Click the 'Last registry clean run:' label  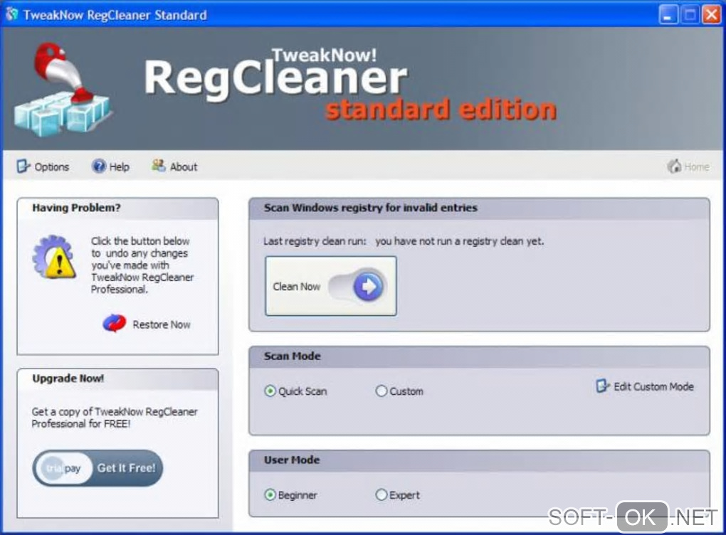pyautogui.click(x=315, y=241)
